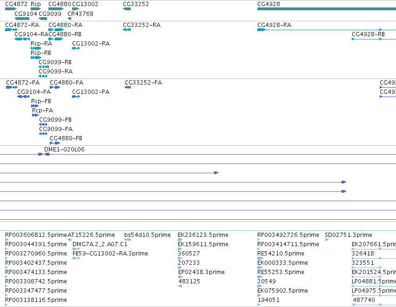Click the CG4928-RA exon block glyph
The width and height of the screenshot is (396, 307).
(262, 30)
